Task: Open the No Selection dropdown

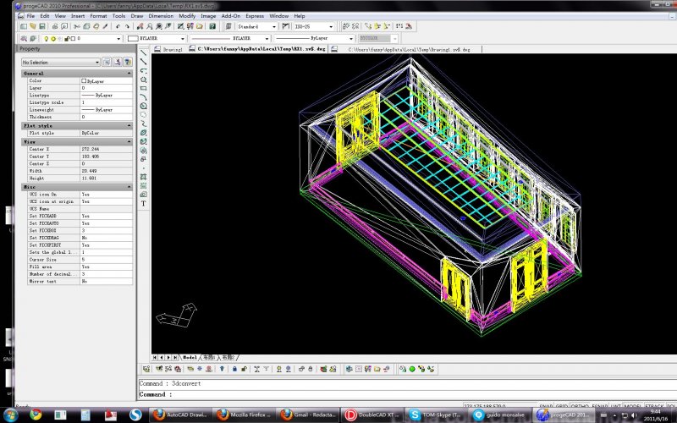Action: (59, 62)
